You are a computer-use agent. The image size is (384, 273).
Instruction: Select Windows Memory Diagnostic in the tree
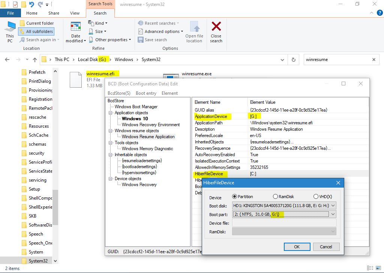[147, 149]
